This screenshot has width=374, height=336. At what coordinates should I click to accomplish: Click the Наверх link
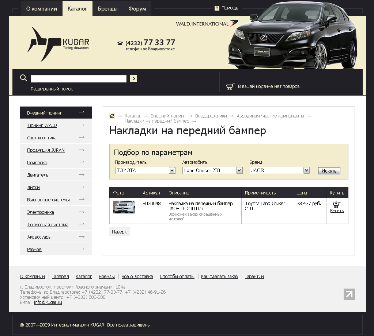[x=119, y=232]
